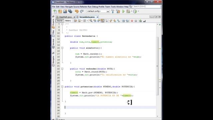Open the default config dropdown
213x120 pixels.
(108, 11)
